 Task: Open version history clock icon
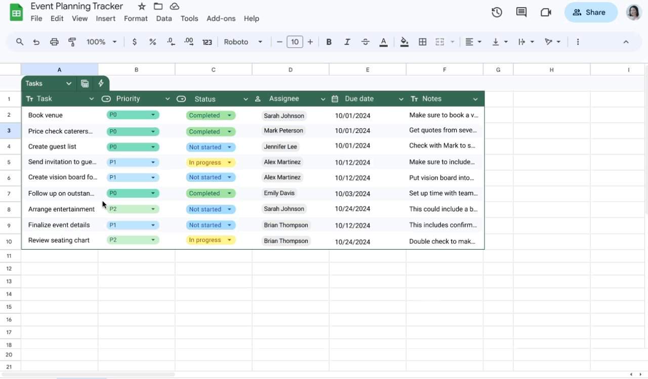[x=497, y=13]
